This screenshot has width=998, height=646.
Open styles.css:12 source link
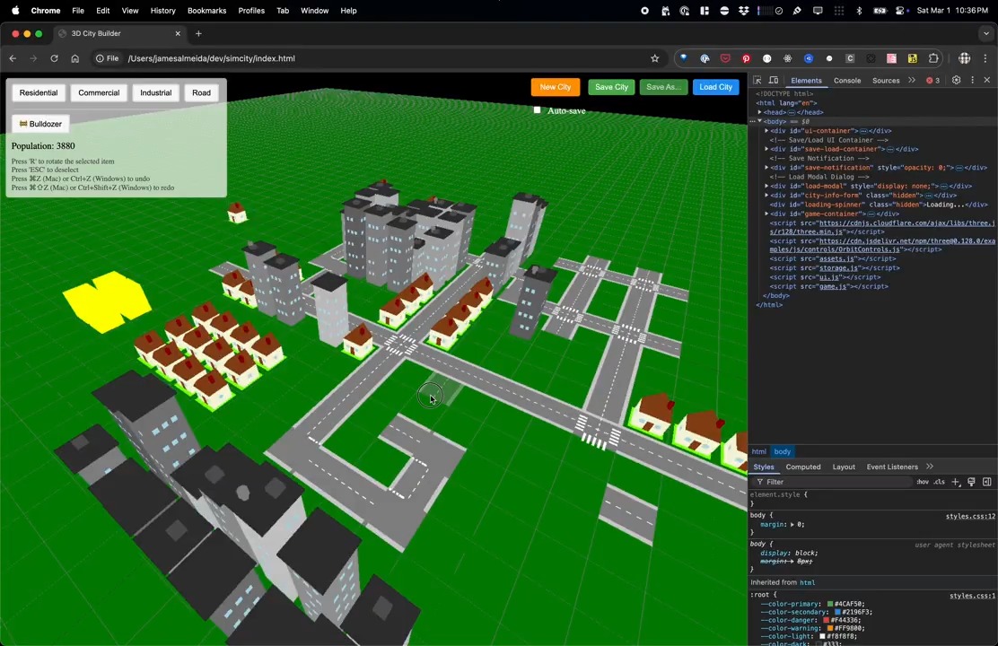click(x=970, y=516)
